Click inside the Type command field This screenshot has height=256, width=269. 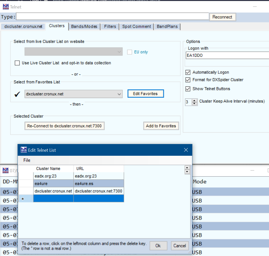112,16
